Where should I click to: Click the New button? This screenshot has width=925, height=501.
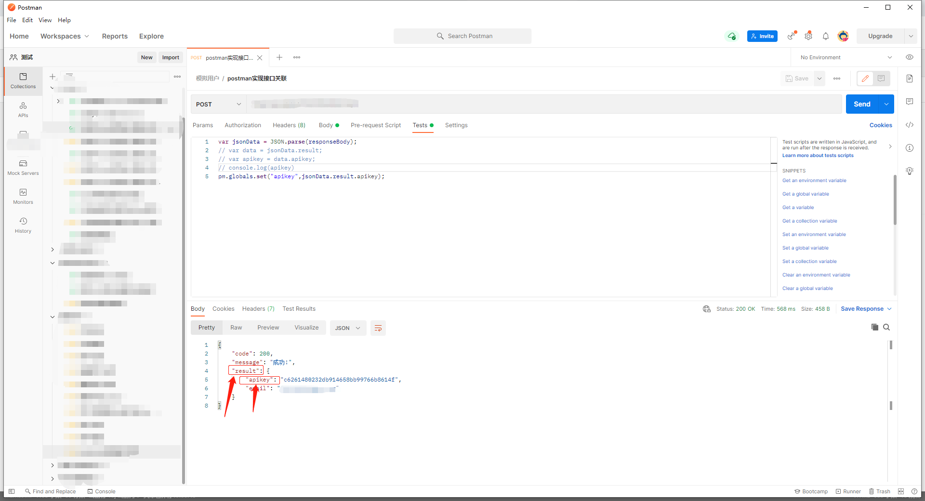tap(147, 57)
